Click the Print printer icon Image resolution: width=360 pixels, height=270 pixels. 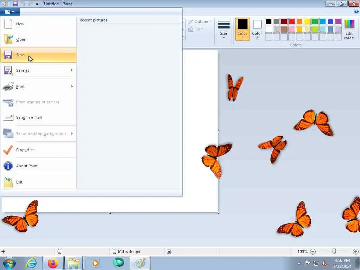coord(8,86)
